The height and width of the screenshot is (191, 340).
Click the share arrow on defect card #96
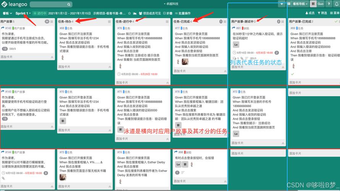(176, 152)
